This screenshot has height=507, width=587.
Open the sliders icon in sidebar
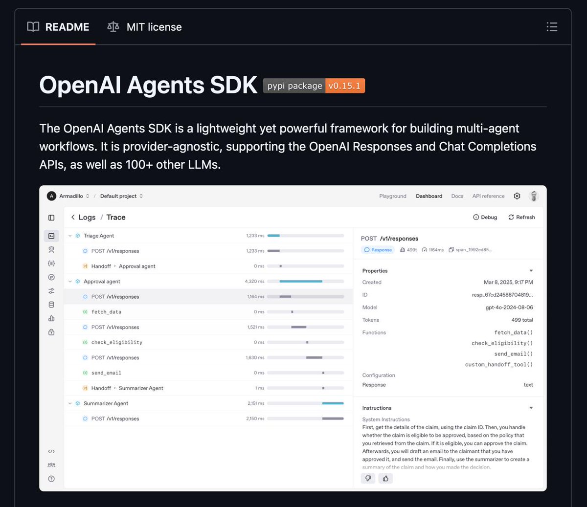[x=51, y=291]
